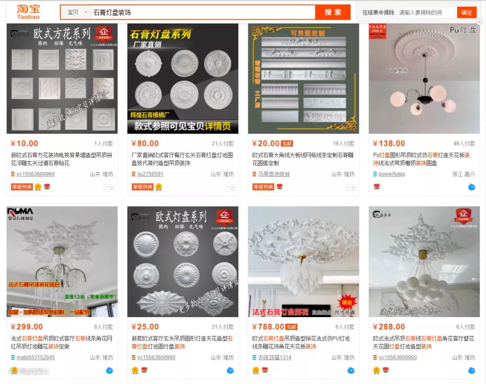Click the 确定 confirm button

pos(467,13)
